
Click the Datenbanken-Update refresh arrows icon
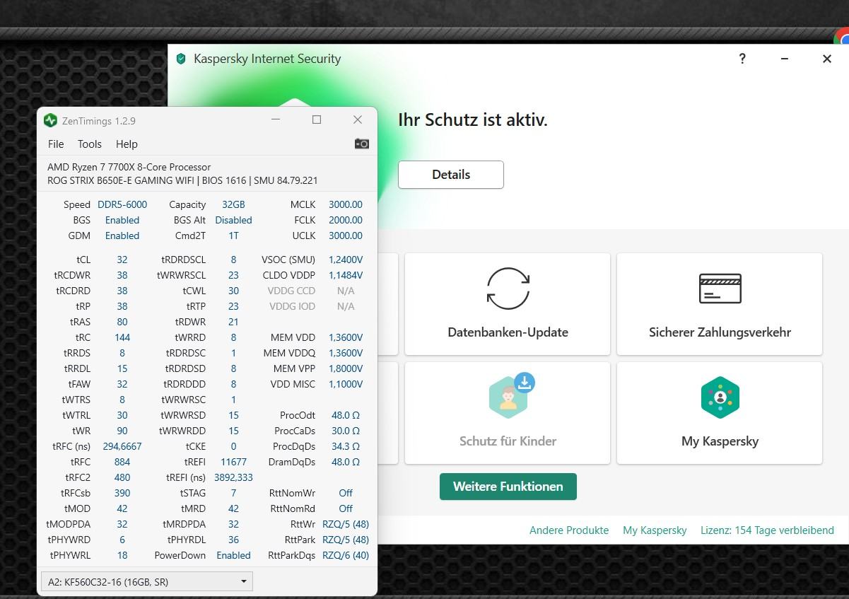click(x=508, y=289)
